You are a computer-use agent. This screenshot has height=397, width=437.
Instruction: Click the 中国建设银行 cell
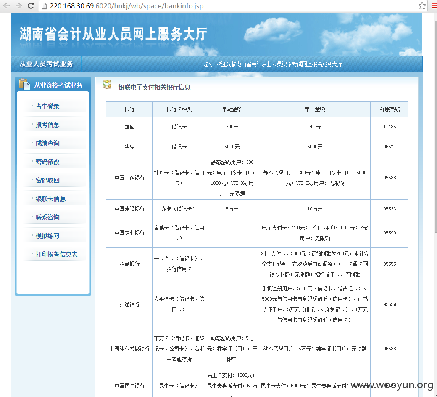pyautogui.click(x=129, y=209)
